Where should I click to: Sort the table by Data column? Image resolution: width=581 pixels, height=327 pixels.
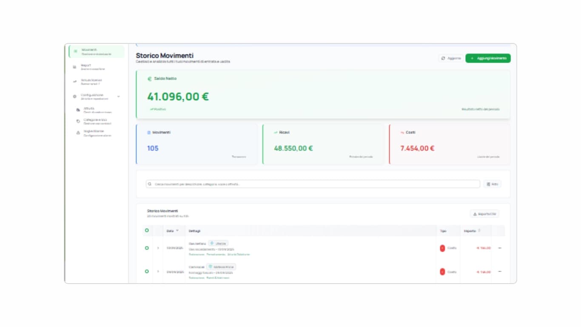[172, 230]
